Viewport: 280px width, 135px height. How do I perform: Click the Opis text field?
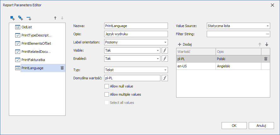coord(136,34)
